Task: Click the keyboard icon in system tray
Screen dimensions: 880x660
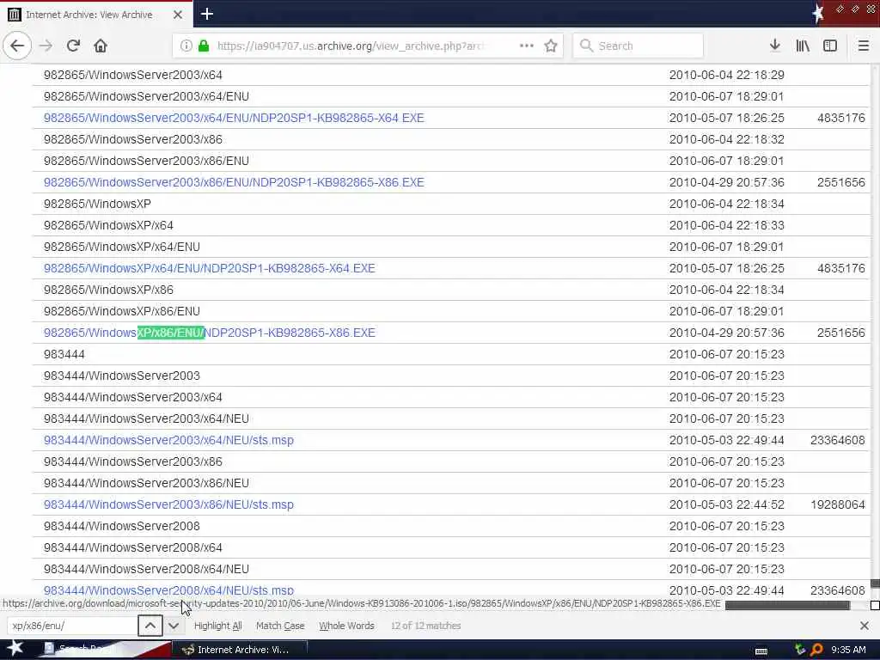Action: tap(761, 651)
